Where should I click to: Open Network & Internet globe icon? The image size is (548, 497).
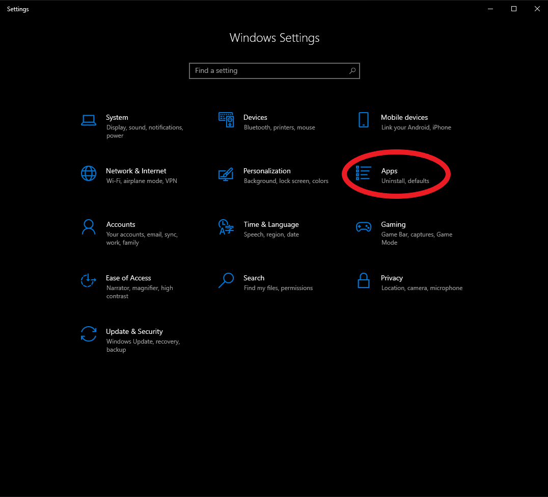(x=89, y=174)
